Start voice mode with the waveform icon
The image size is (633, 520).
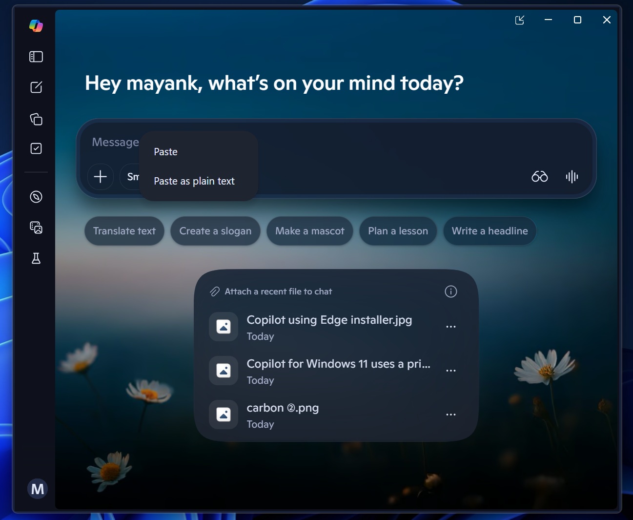point(571,177)
